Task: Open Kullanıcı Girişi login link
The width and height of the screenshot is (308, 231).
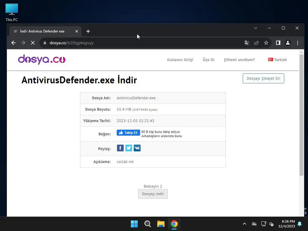Action: 180,60
